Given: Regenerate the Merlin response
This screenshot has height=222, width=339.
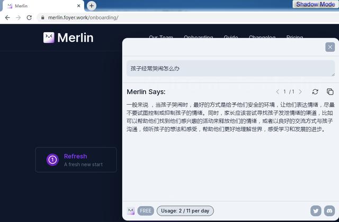Looking at the screenshot, I should (315, 91).
